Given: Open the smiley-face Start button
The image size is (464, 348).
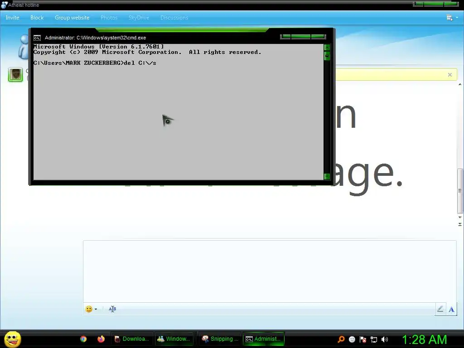Looking at the screenshot, I should tap(13, 339).
